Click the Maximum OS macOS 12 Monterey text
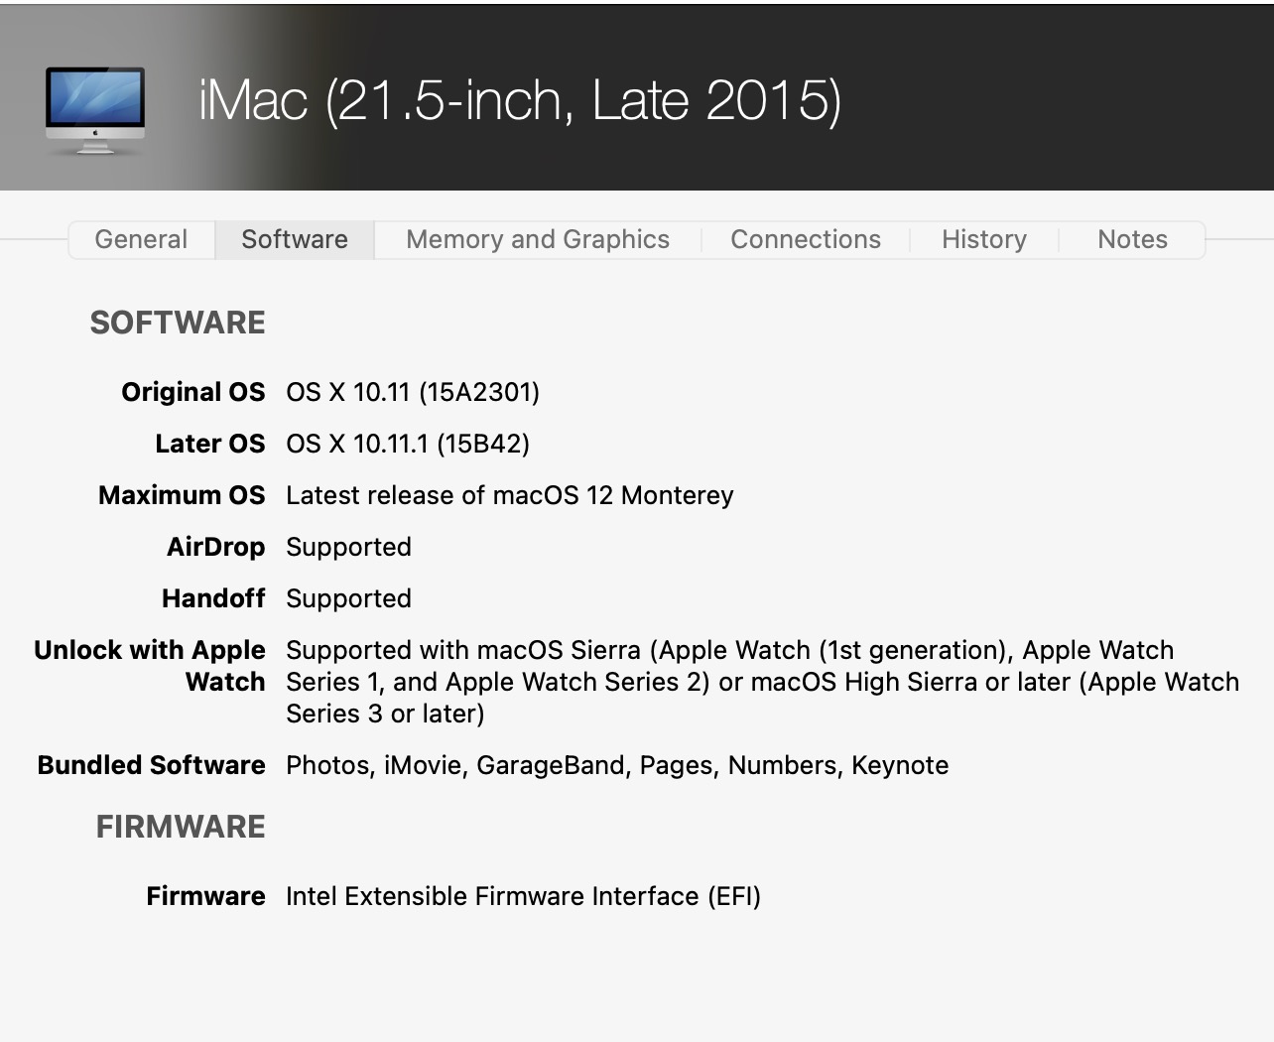The width and height of the screenshot is (1274, 1042). coord(510,495)
